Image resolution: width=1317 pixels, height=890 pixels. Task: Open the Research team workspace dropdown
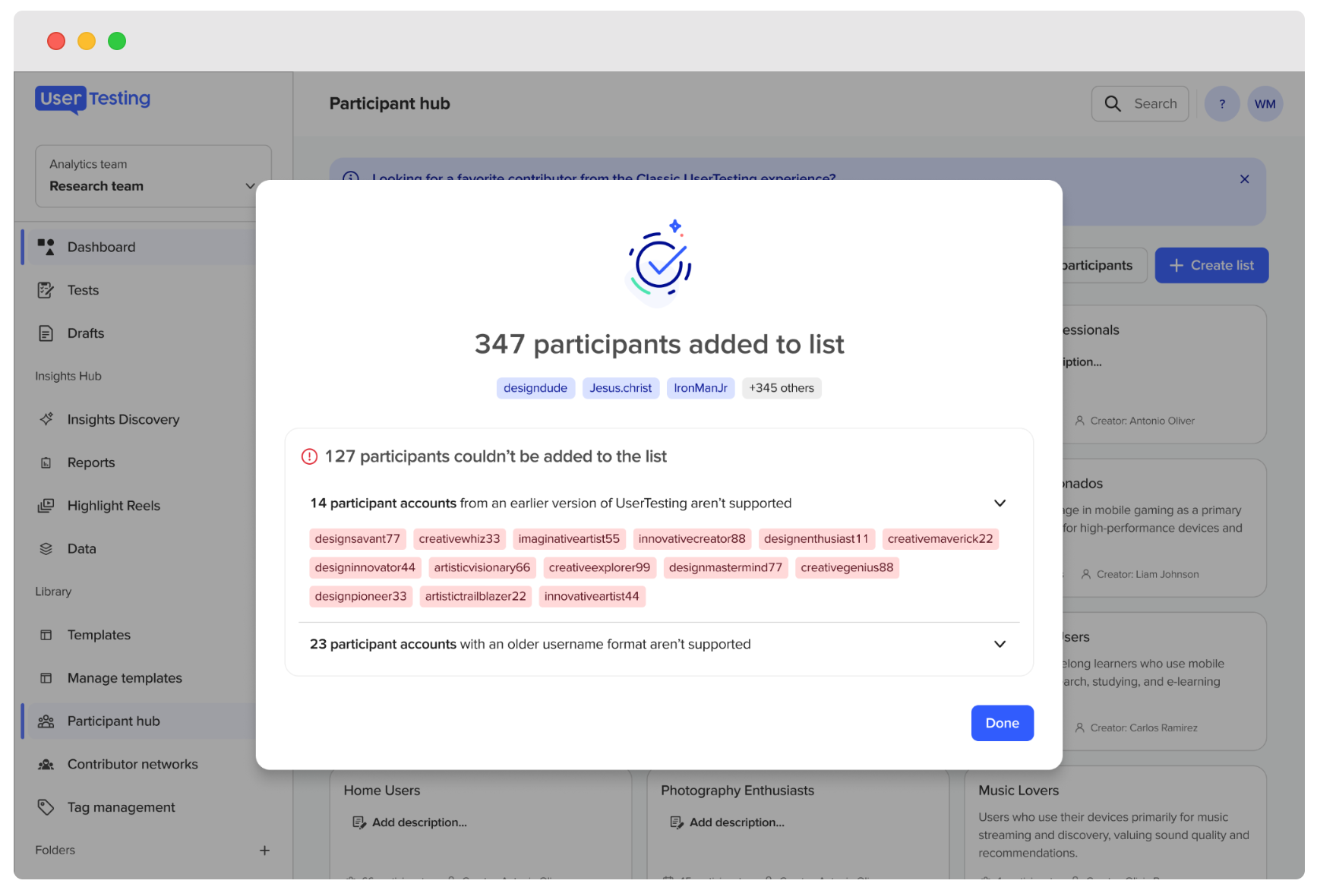pyautogui.click(x=153, y=176)
